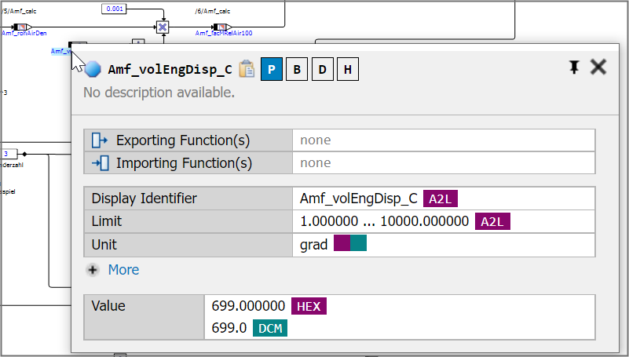Click the HEX tag next to 699.000000

[x=309, y=306]
